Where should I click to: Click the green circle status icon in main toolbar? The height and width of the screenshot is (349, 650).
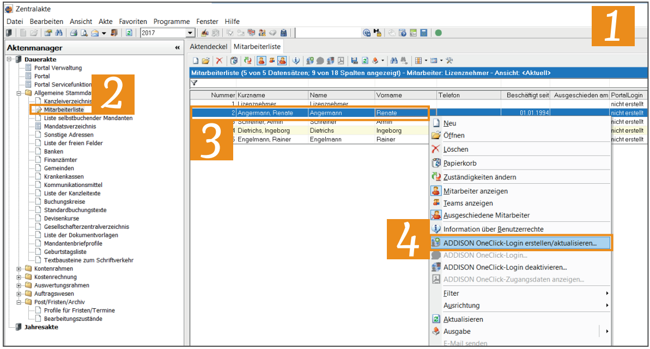(438, 33)
